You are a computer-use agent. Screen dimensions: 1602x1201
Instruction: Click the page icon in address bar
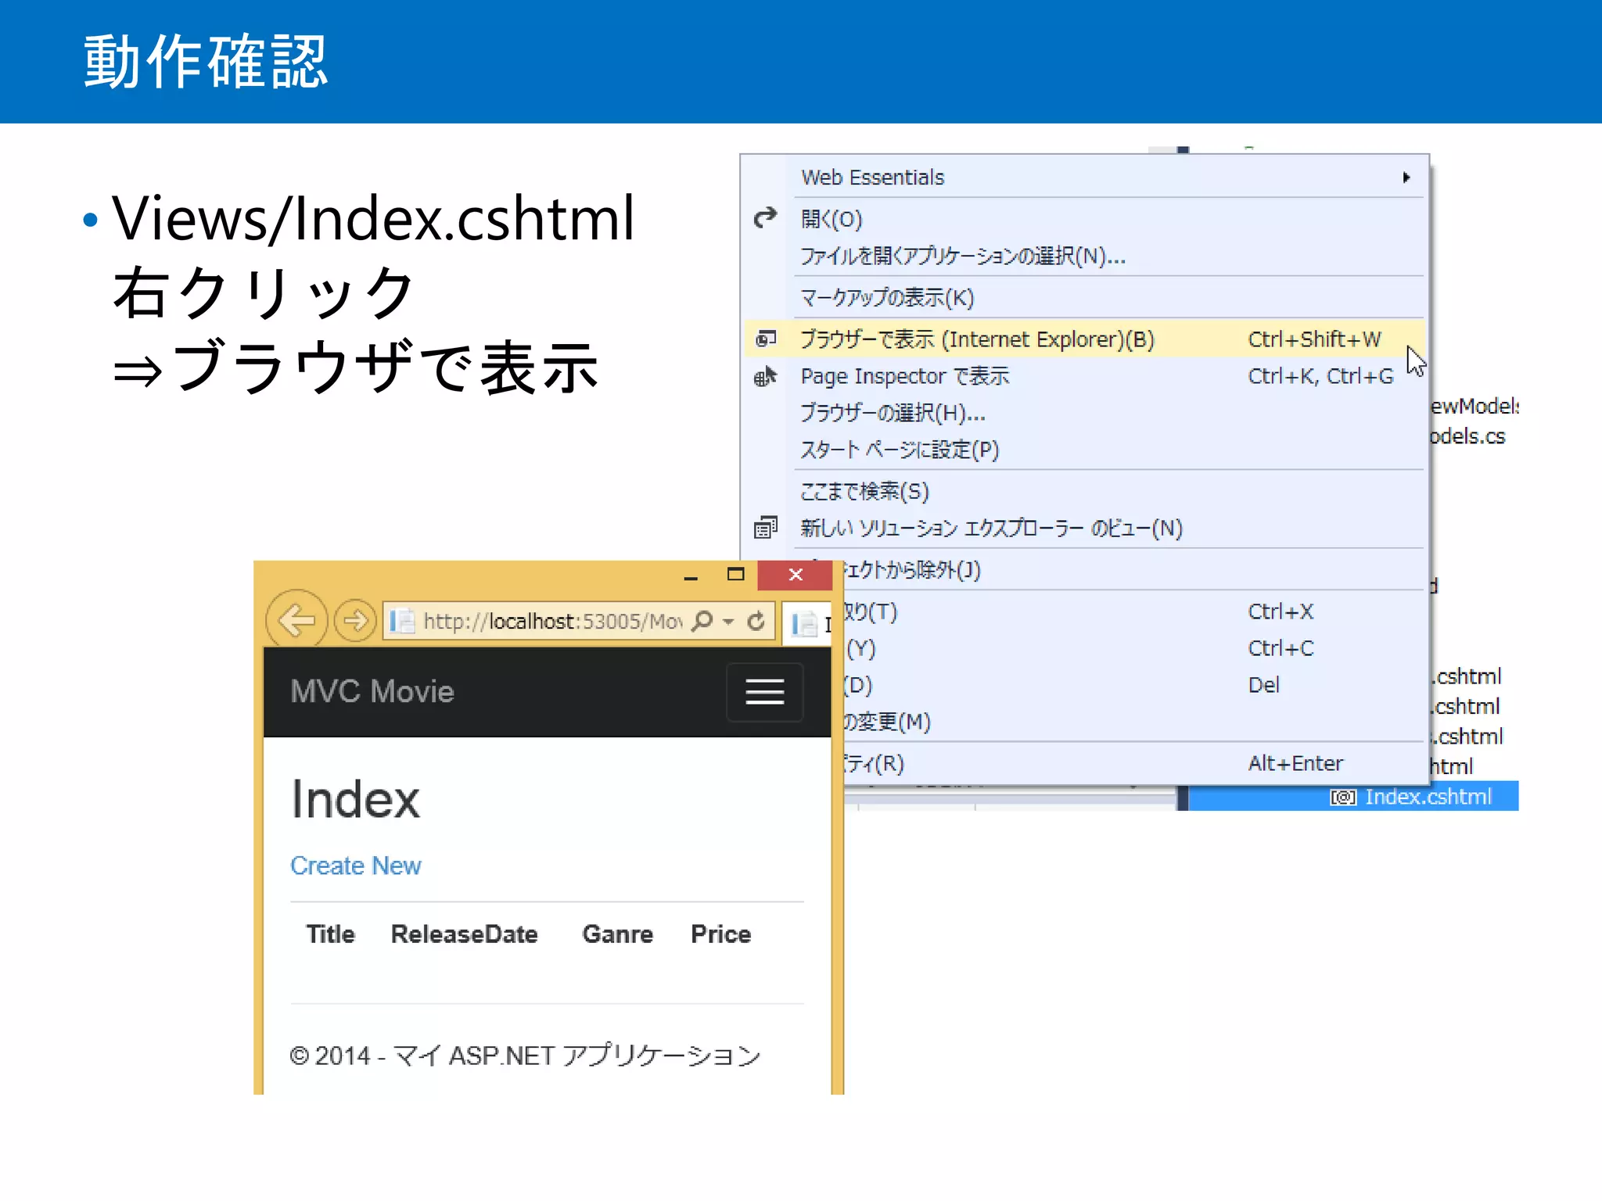tap(402, 622)
